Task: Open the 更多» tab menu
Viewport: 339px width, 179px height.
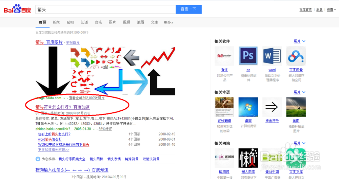Action: [168, 22]
